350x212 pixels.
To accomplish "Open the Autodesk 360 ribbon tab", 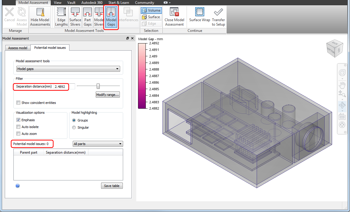I will pyautogui.click(x=92, y=3).
